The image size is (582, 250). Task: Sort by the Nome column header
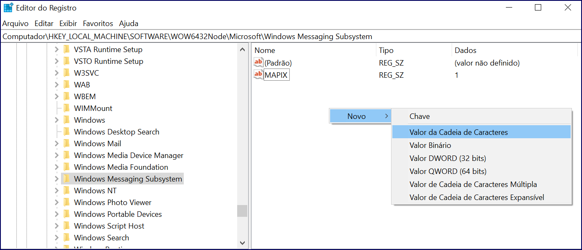pos(314,50)
